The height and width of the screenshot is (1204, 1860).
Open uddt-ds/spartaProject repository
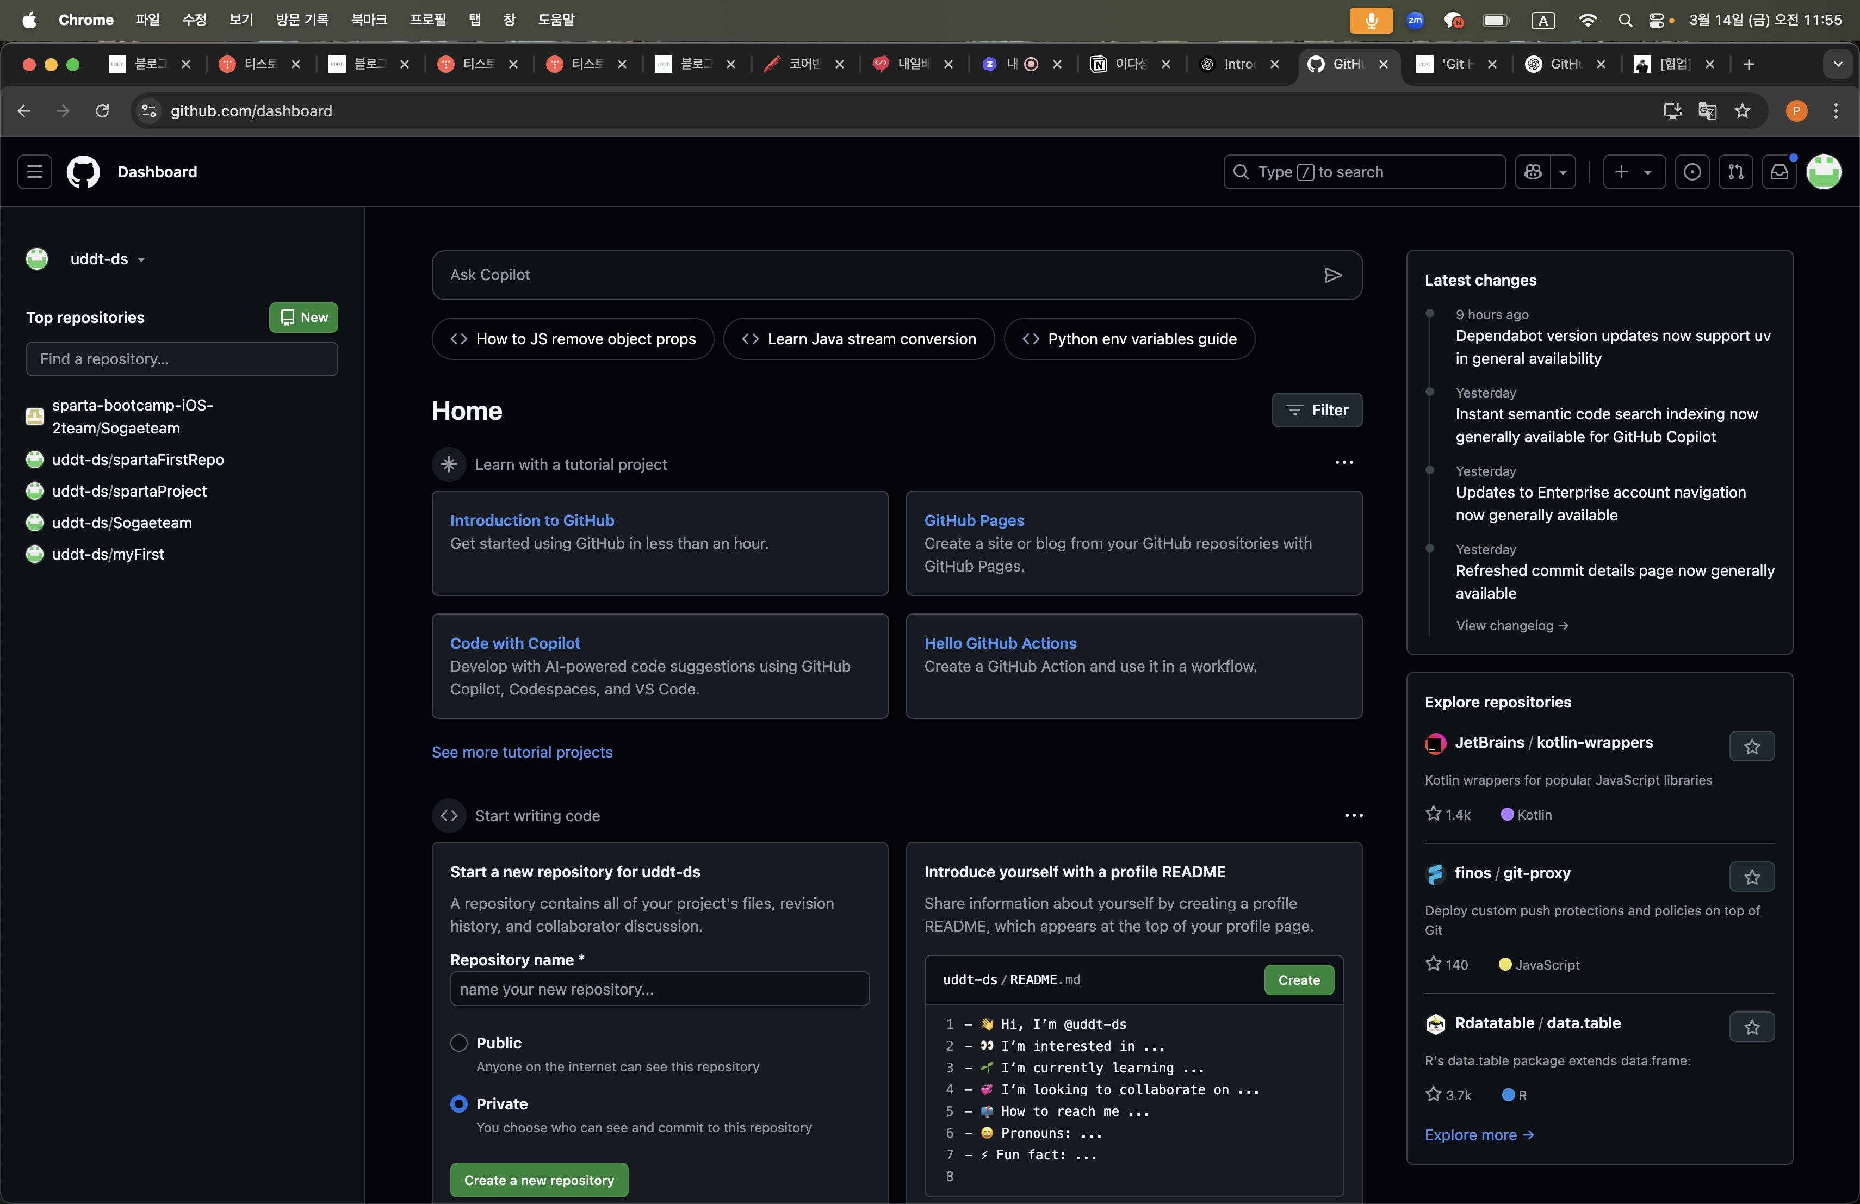click(x=130, y=491)
